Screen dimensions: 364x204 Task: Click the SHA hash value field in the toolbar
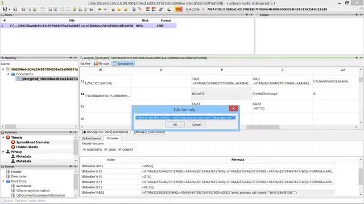point(282,10)
